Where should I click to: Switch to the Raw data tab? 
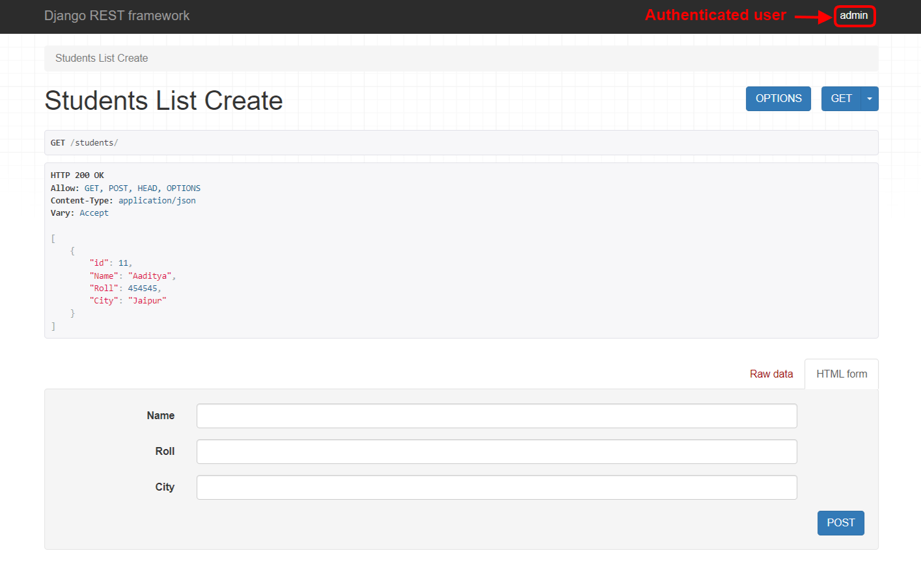tap(771, 374)
